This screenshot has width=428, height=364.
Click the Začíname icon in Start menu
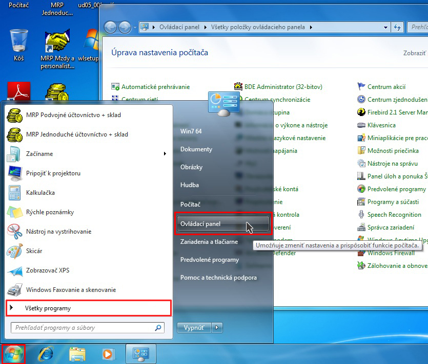(14, 154)
